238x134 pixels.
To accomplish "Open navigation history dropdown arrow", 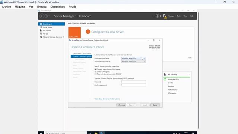I will tap(49, 16).
